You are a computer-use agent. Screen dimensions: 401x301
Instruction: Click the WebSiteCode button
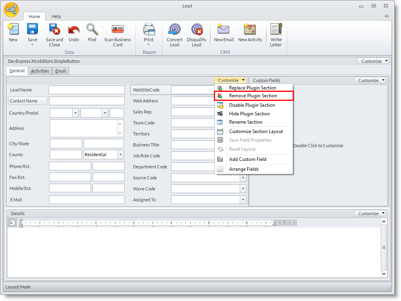[x=150, y=90]
